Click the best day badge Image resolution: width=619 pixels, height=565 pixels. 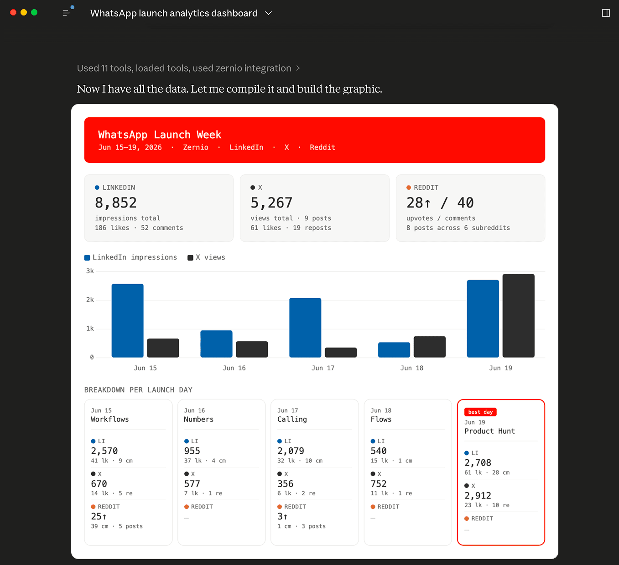coord(480,412)
